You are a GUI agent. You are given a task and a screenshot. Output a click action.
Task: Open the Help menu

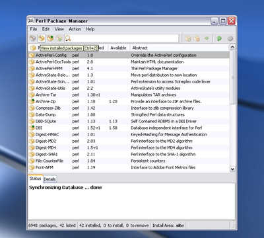90,29
